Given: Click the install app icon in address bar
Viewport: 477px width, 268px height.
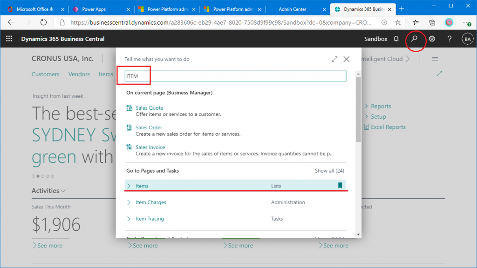Looking at the screenshot, I should pos(384,22).
